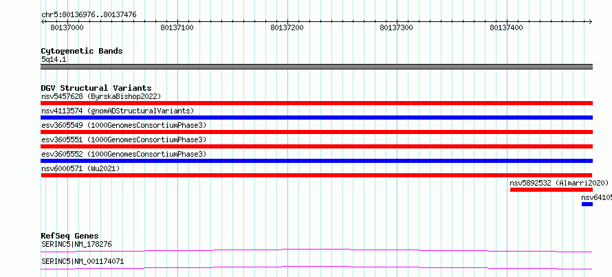Click the red esv3605549 variant bar

click(316, 132)
